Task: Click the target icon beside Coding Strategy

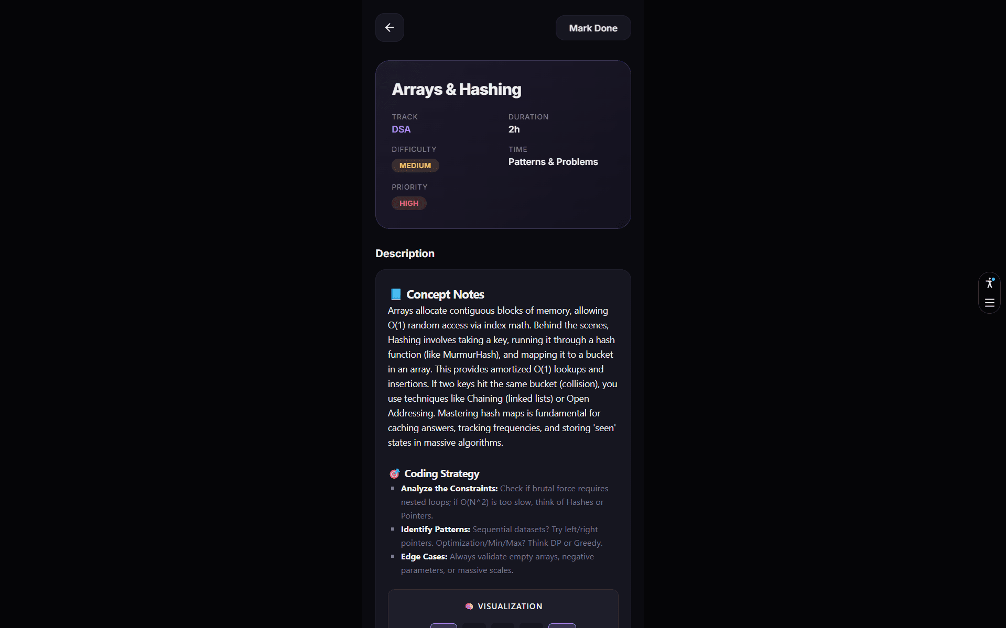Action: click(395, 473)
